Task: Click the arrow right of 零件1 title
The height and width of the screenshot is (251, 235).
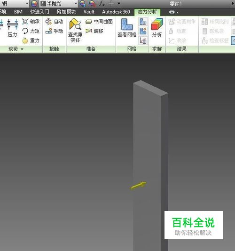Action: pyautogui.click(x=233, y=3)
